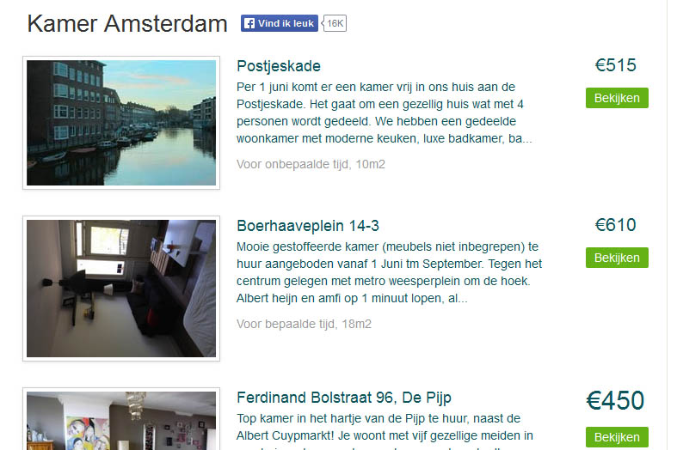Open the Postjeskade listing title
Screen dimensions: 677x450
click(x=279, y=66)
